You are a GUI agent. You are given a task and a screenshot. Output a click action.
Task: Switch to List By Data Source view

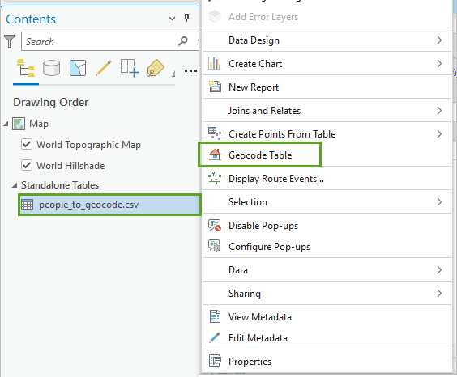(52, 68)
